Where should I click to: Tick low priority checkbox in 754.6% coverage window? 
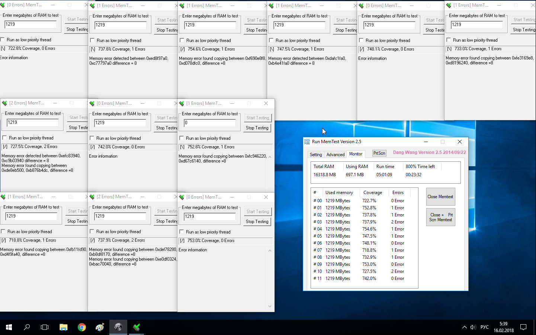pos(182,41)
